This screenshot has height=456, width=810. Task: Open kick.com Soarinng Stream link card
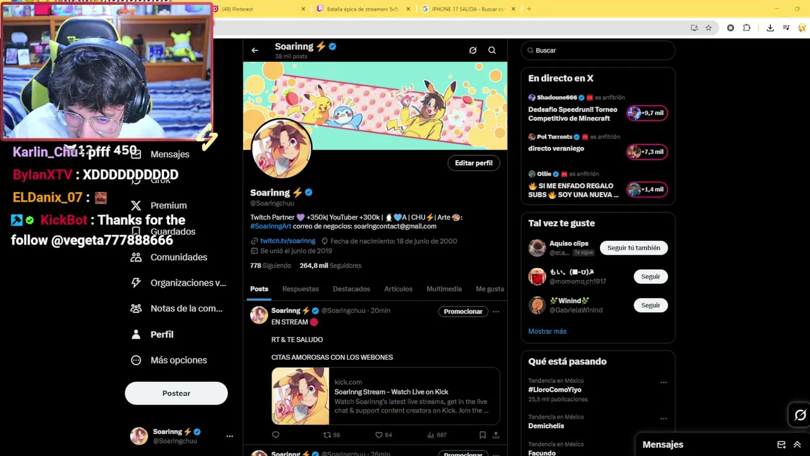[x=385, y=396]
